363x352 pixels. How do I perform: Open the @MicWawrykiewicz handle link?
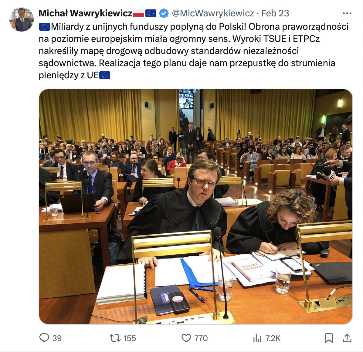[x=213, y=13]
